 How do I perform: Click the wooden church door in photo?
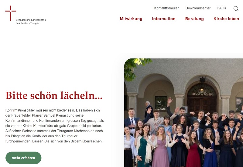click(x=202, y=105)
